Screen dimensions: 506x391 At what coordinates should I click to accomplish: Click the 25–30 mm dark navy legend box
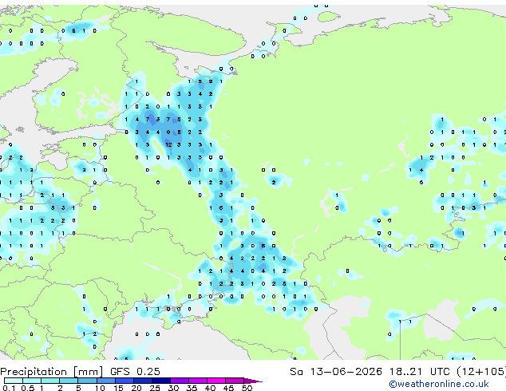coord(161,381)
